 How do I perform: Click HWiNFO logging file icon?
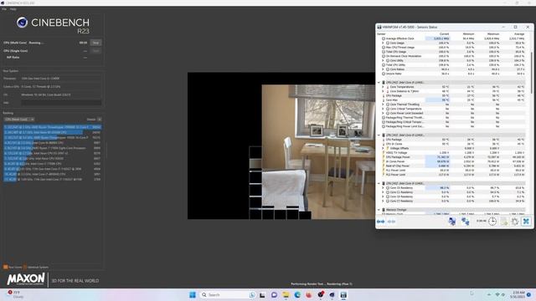504,221
